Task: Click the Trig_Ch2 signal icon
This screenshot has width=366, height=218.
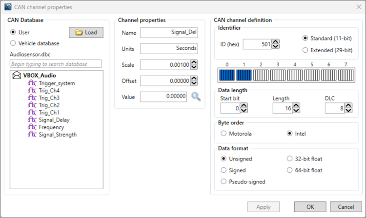Action: [x=32, y=105]
